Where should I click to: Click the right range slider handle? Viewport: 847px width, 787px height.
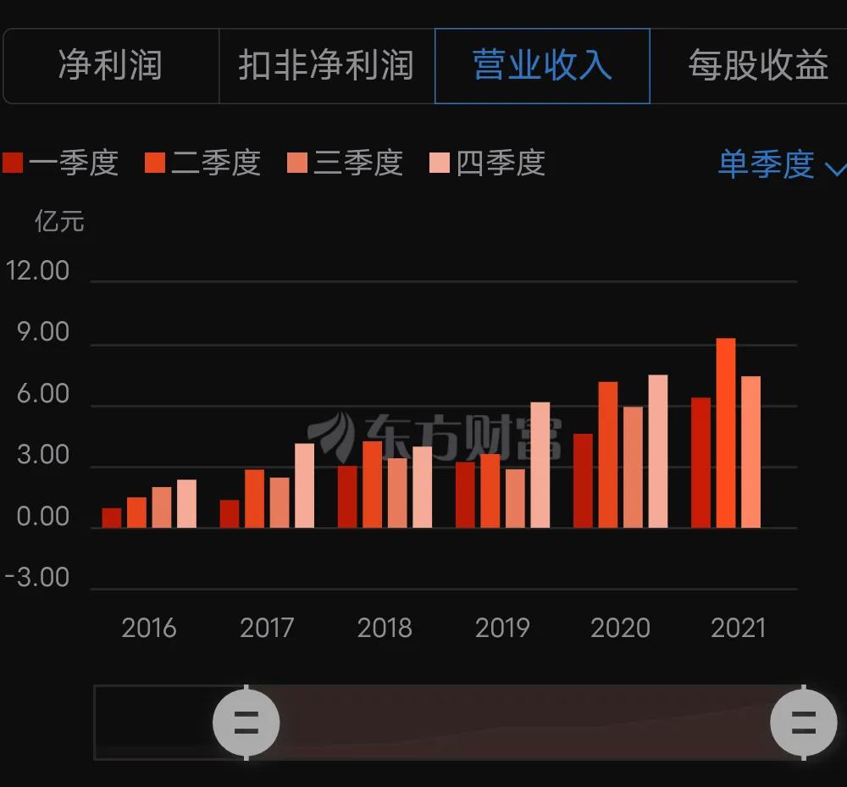pos(804,722)
